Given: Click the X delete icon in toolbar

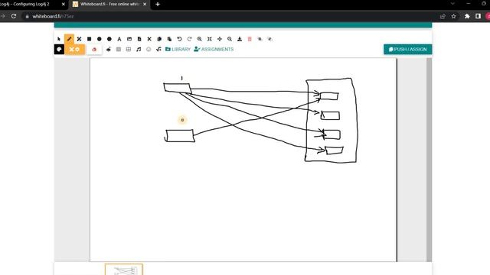Looking at the screenshot, I should point(149,39).
